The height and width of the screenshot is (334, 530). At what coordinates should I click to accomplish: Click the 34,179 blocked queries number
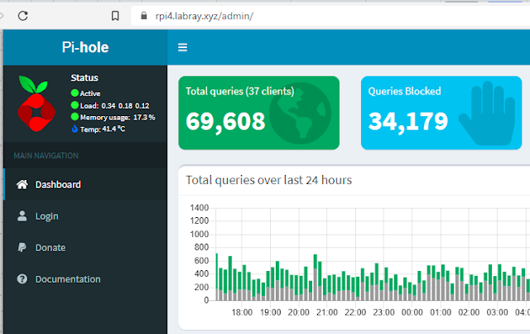point(408,122)
